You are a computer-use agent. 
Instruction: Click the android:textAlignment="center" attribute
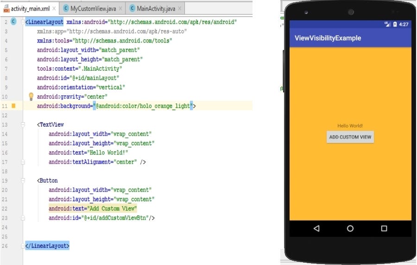pyautogui.click(x=93, y=162)
